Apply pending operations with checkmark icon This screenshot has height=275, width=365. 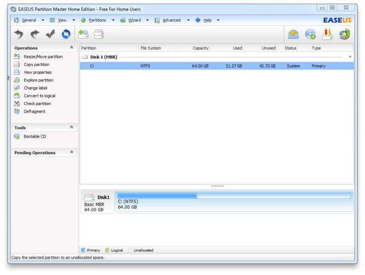pyautogui.click(x=50, y=34)
